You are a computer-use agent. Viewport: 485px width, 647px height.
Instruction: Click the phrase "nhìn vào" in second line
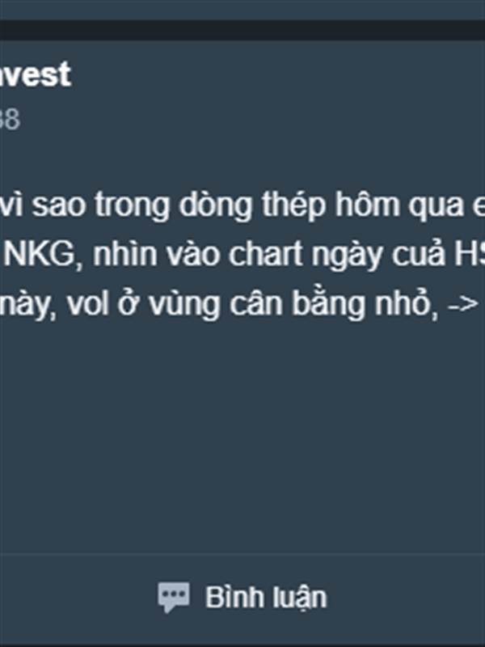pos(157,254)
